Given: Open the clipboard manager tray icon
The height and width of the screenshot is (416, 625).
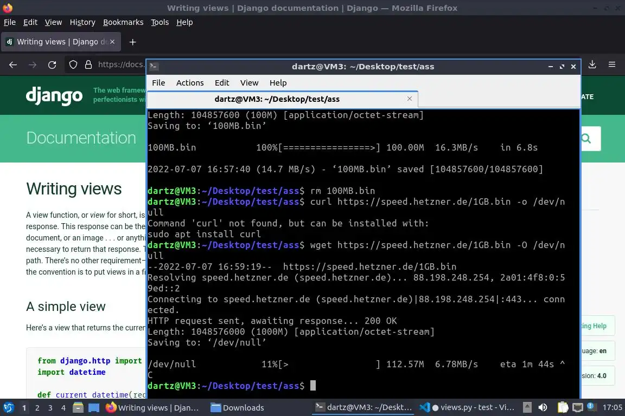Looking at the screenshot, I should coord(563,408).
